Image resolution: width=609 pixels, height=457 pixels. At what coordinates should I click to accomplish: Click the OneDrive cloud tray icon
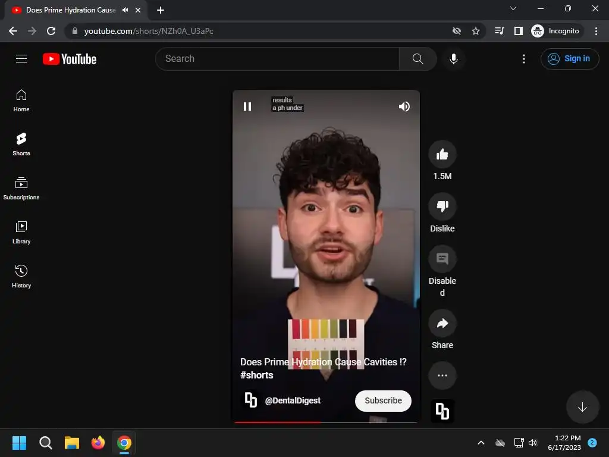pos(500,443)
